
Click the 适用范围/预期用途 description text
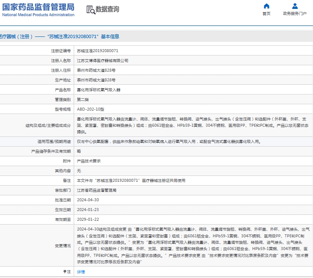click(169, 142)
